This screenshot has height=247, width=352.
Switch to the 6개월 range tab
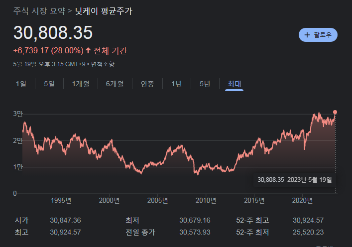[x=115, y=84]
